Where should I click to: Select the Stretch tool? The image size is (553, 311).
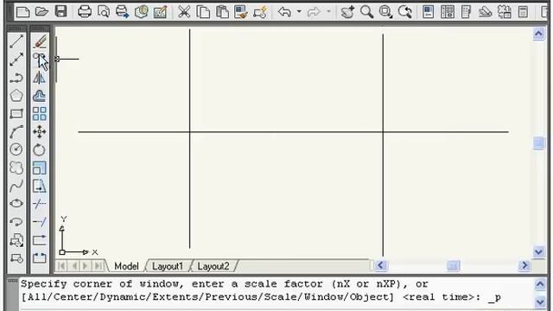[x=40, y=186]
